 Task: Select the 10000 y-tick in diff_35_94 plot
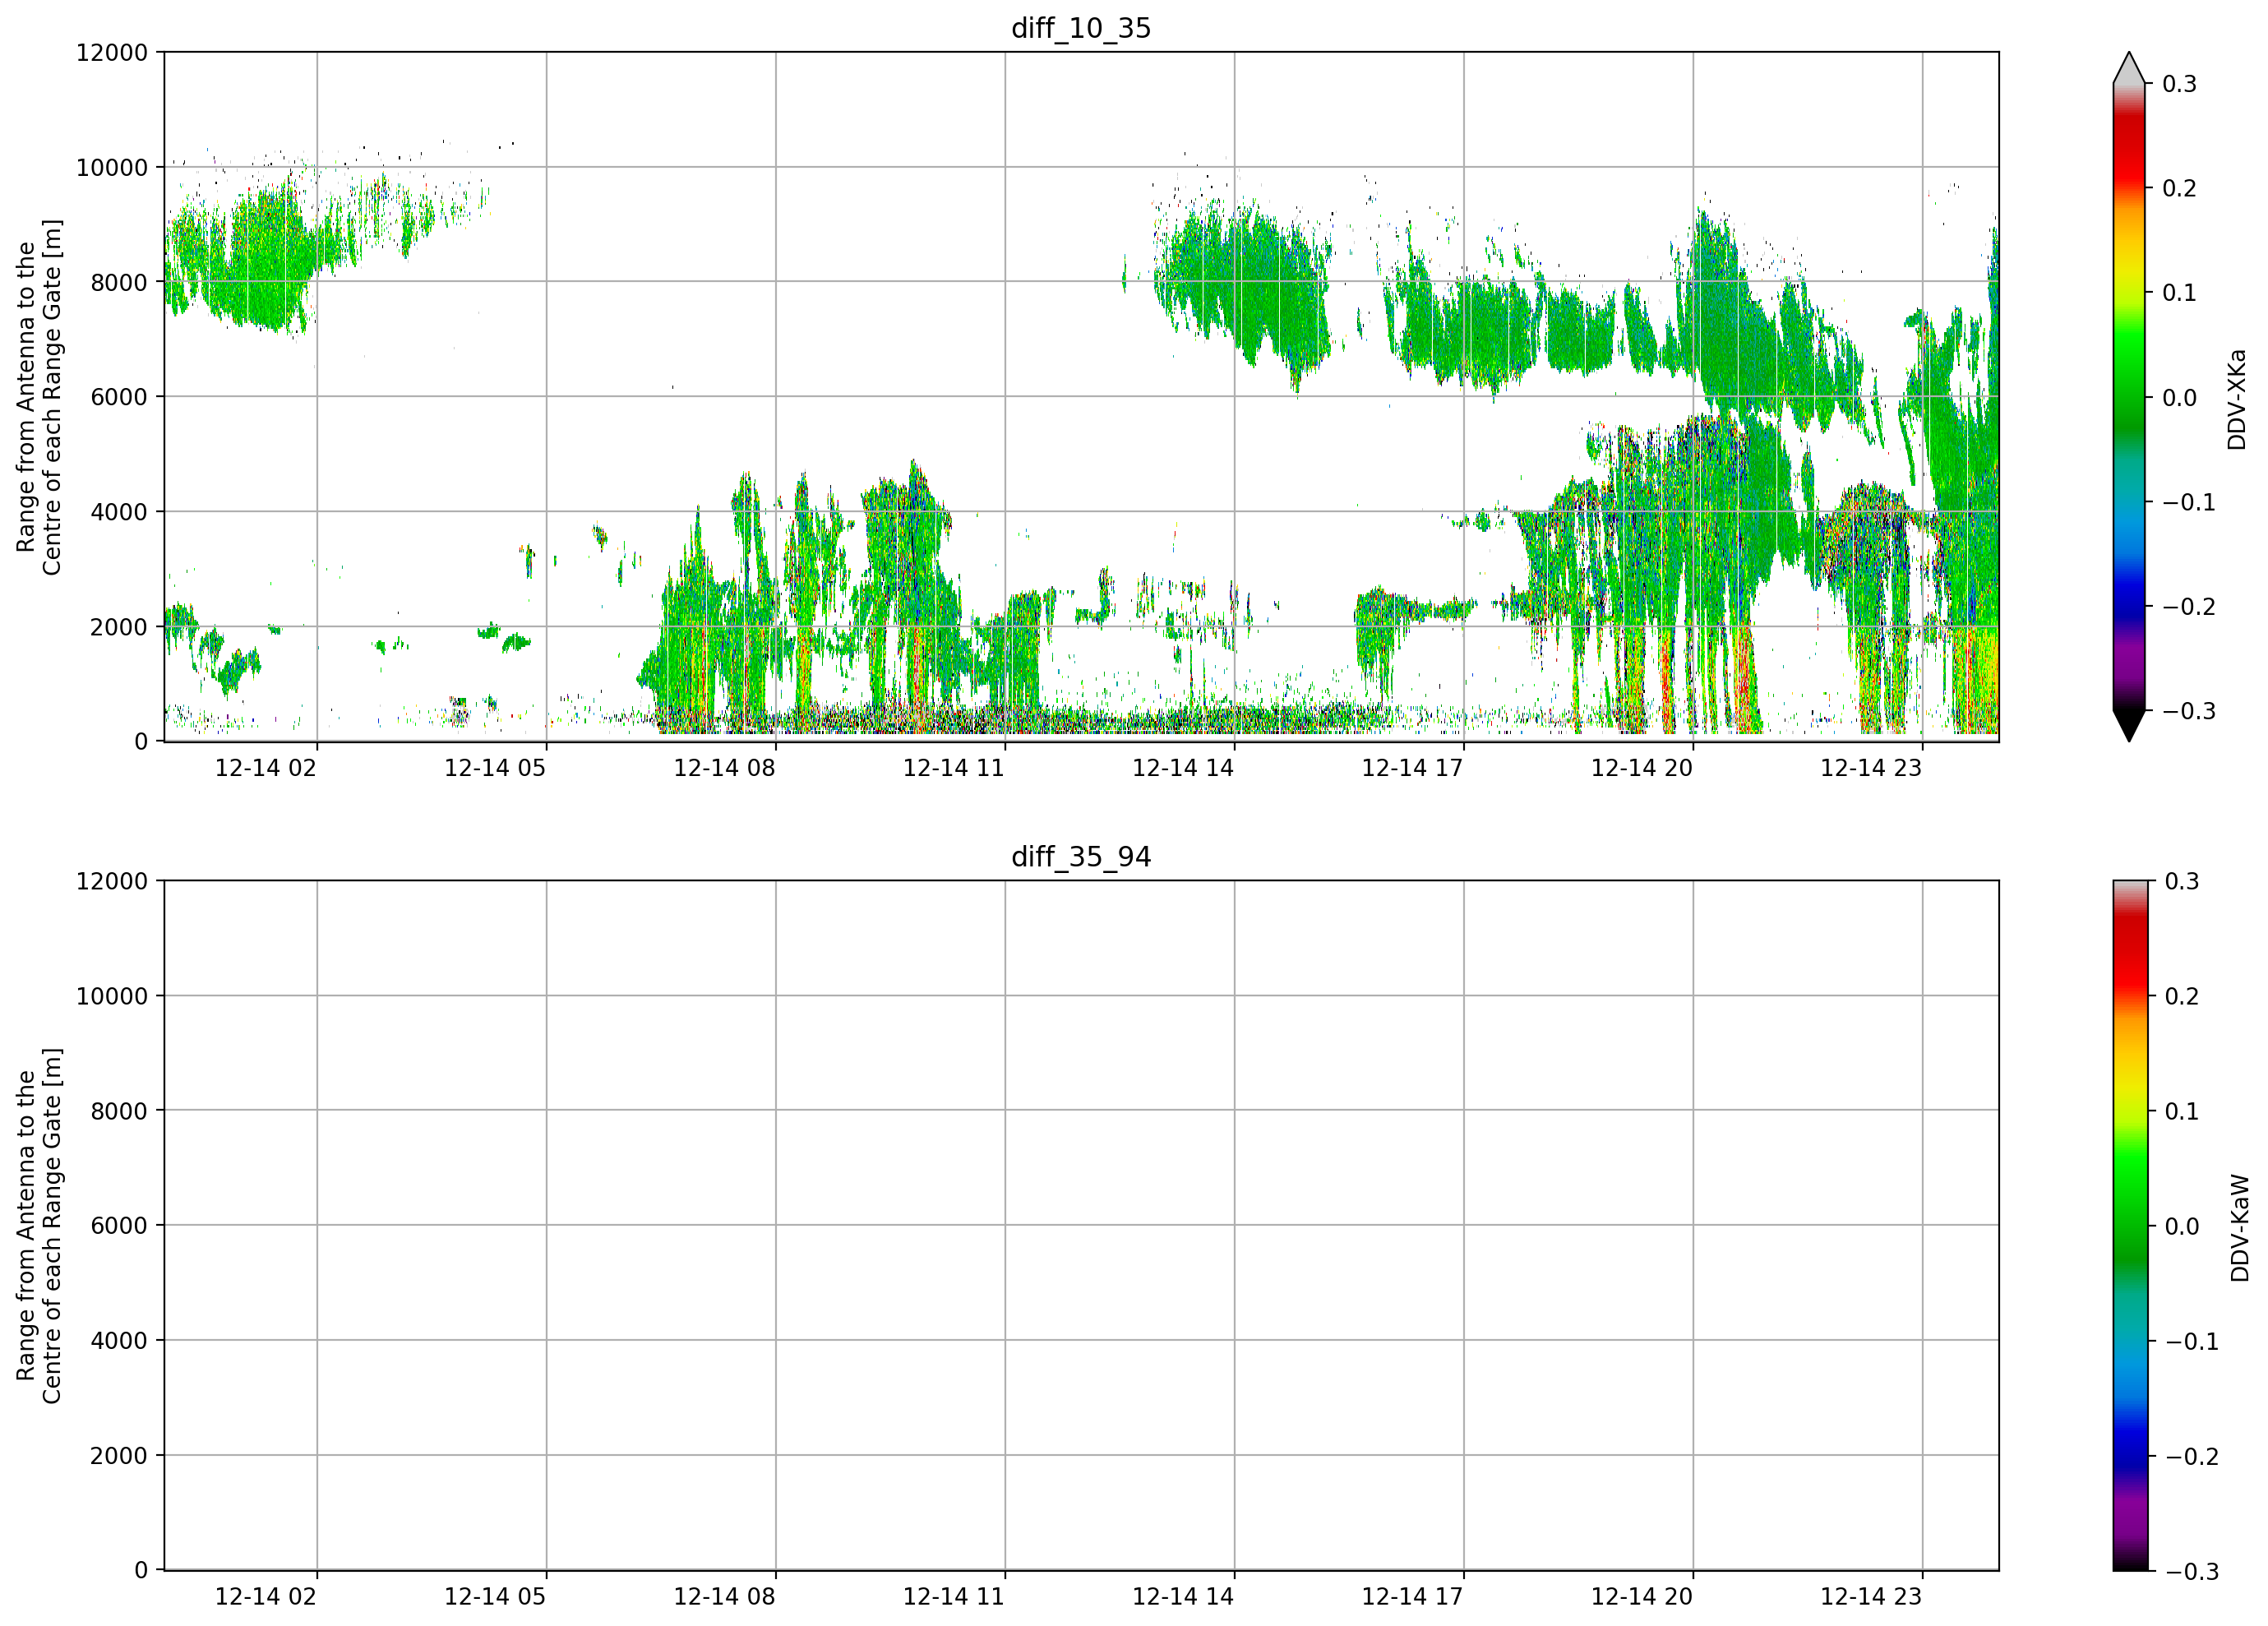112,997
